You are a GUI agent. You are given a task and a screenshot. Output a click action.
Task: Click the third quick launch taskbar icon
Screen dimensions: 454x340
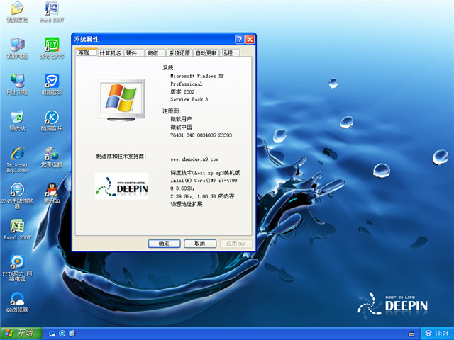(x=72, y=334)
